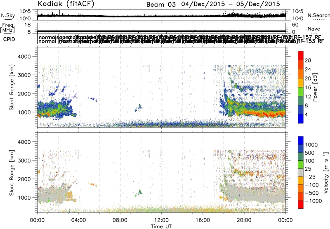Screen dimensions: 330x229
Task: Click the 'Freq. [MHz]' axis label
Action: tap(8, 28)
